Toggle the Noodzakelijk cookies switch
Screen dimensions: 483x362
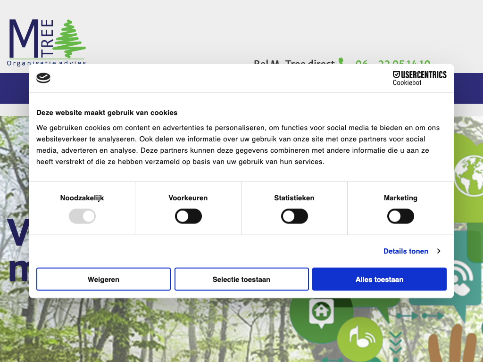point(82,216)
